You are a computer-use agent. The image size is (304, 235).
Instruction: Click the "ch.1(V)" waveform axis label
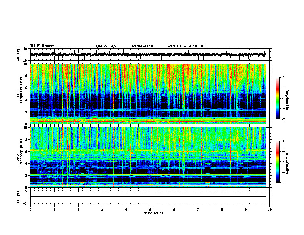pyautogui.click(x=18, y=55)
